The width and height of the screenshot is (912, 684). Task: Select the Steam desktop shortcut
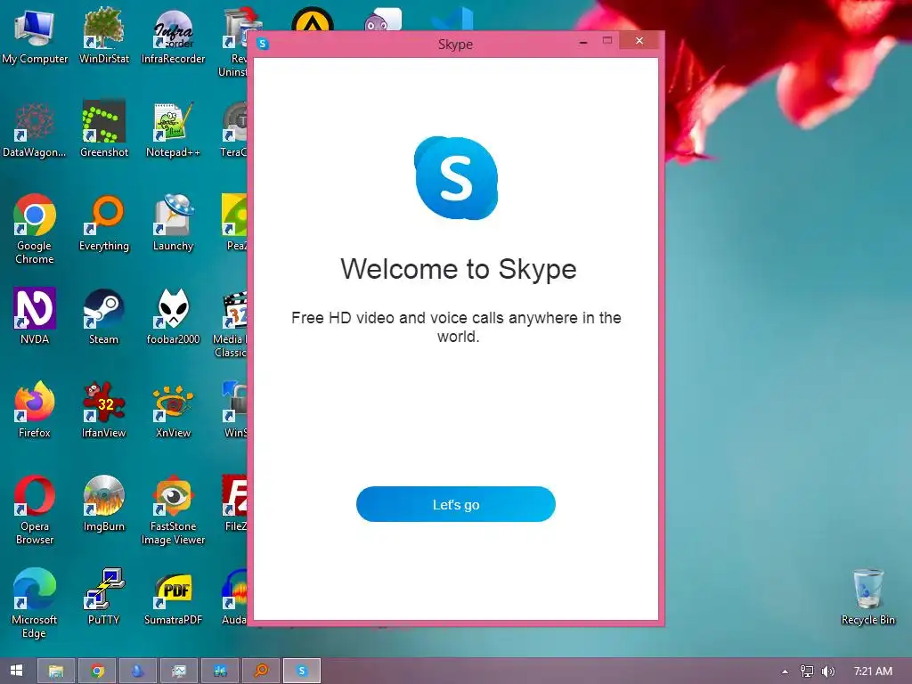click(103, 316)
